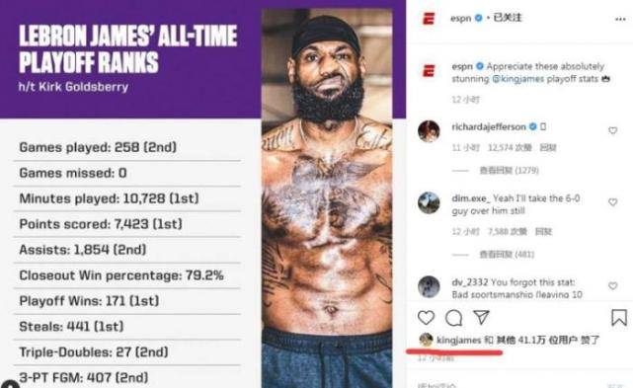Open comments with the speech bubble icon
The width and height of the screenshot is (633, 388).
pos(453,318)
